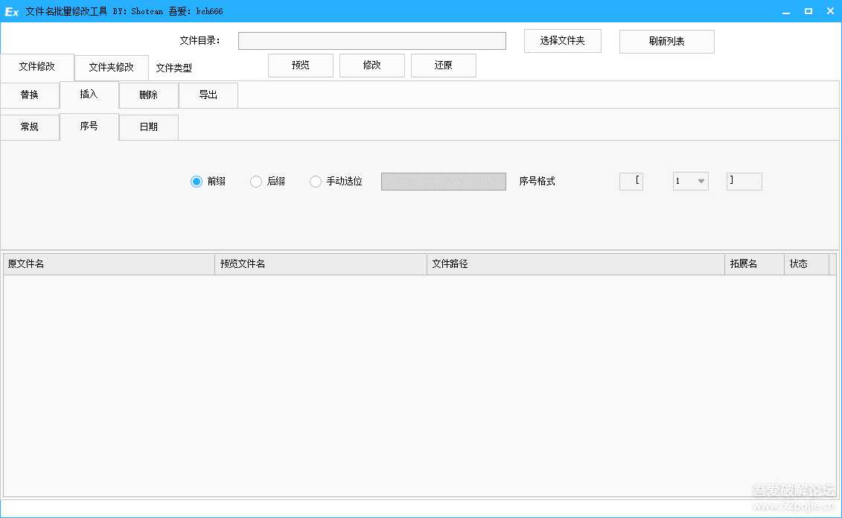
Task: Switch to the 日期 tab
Action: tap(148, 127)
